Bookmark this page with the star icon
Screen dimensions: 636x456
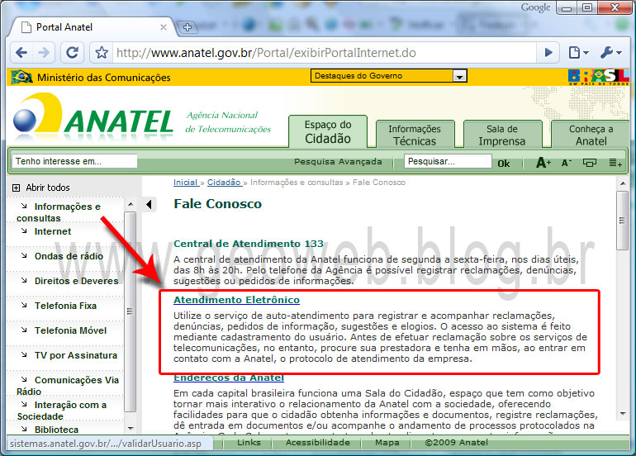pos(102,53)
